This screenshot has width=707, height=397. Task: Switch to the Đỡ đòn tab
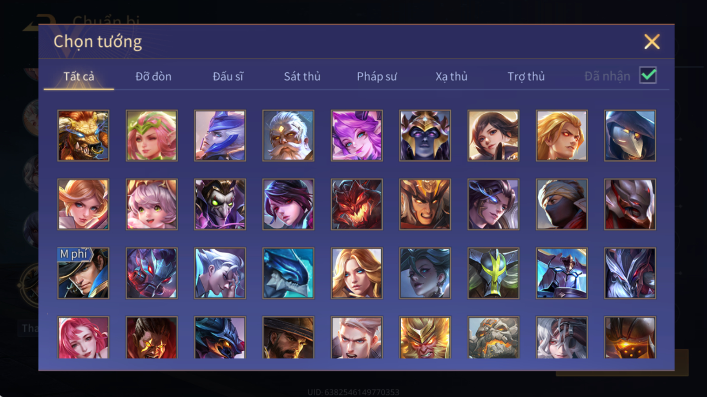pyautogui.click(x=153, y=76)
